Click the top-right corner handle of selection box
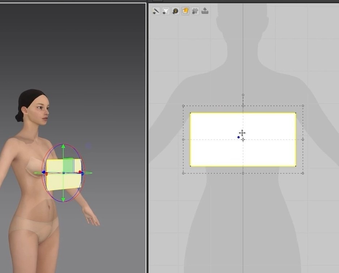339x273 pixels. click(303, 106)
